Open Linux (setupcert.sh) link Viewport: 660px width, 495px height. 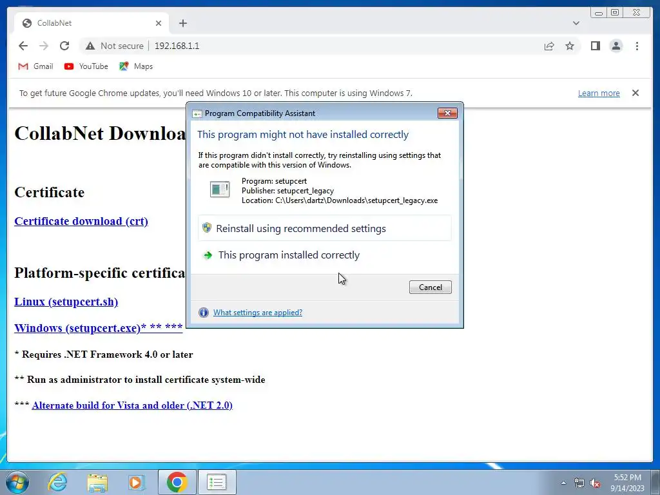click(66, 302)
